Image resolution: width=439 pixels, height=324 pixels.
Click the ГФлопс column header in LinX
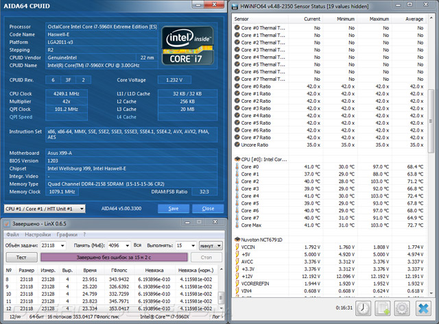119,271
